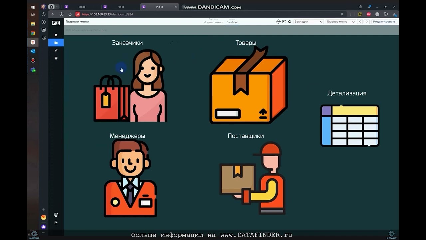
Task: Click the PIX logo at sidebar top
Action: point(56,23)
